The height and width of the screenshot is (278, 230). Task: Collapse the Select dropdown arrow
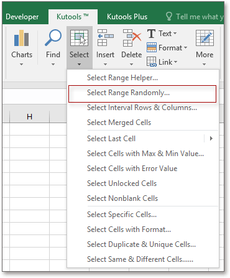79,65
